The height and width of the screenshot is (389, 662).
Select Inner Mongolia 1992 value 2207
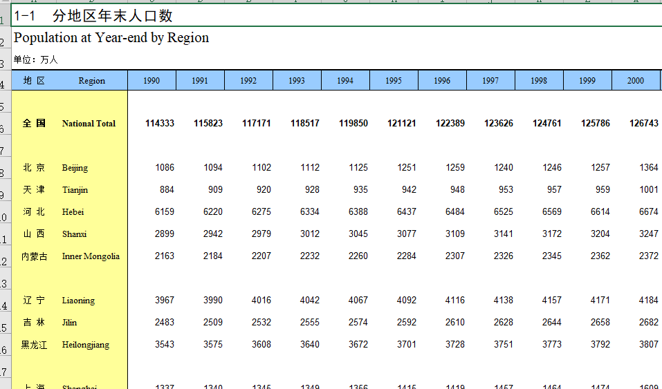261,256
